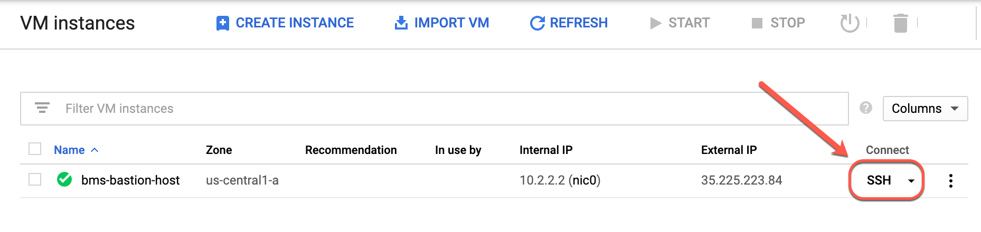Screen dimensions: 981x232
Task: Click the Create Instance plus icon
Action: point(223,23)
